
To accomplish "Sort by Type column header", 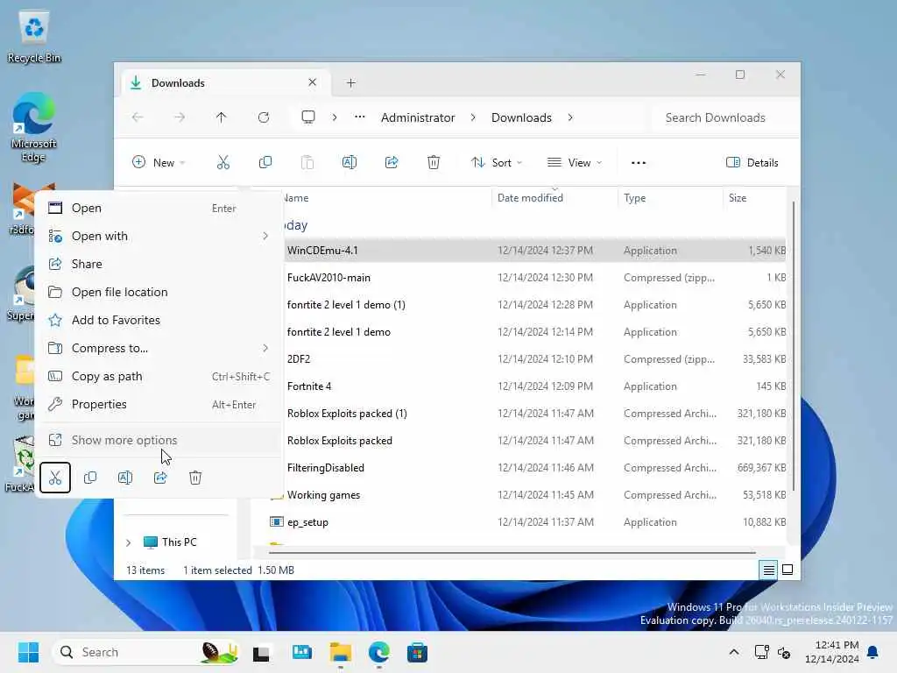I will pyautogui.click(x=670, y=198).
